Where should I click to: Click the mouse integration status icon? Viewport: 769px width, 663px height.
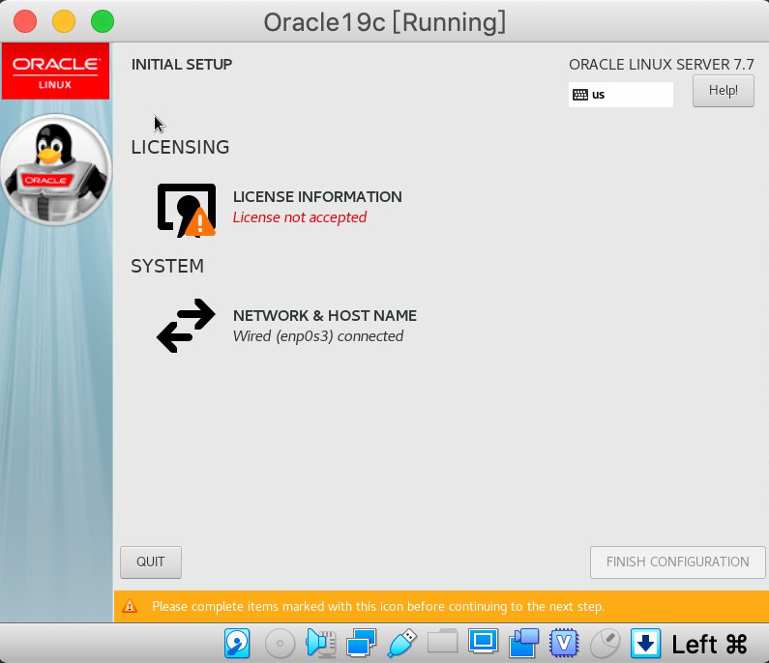[605, 643]
